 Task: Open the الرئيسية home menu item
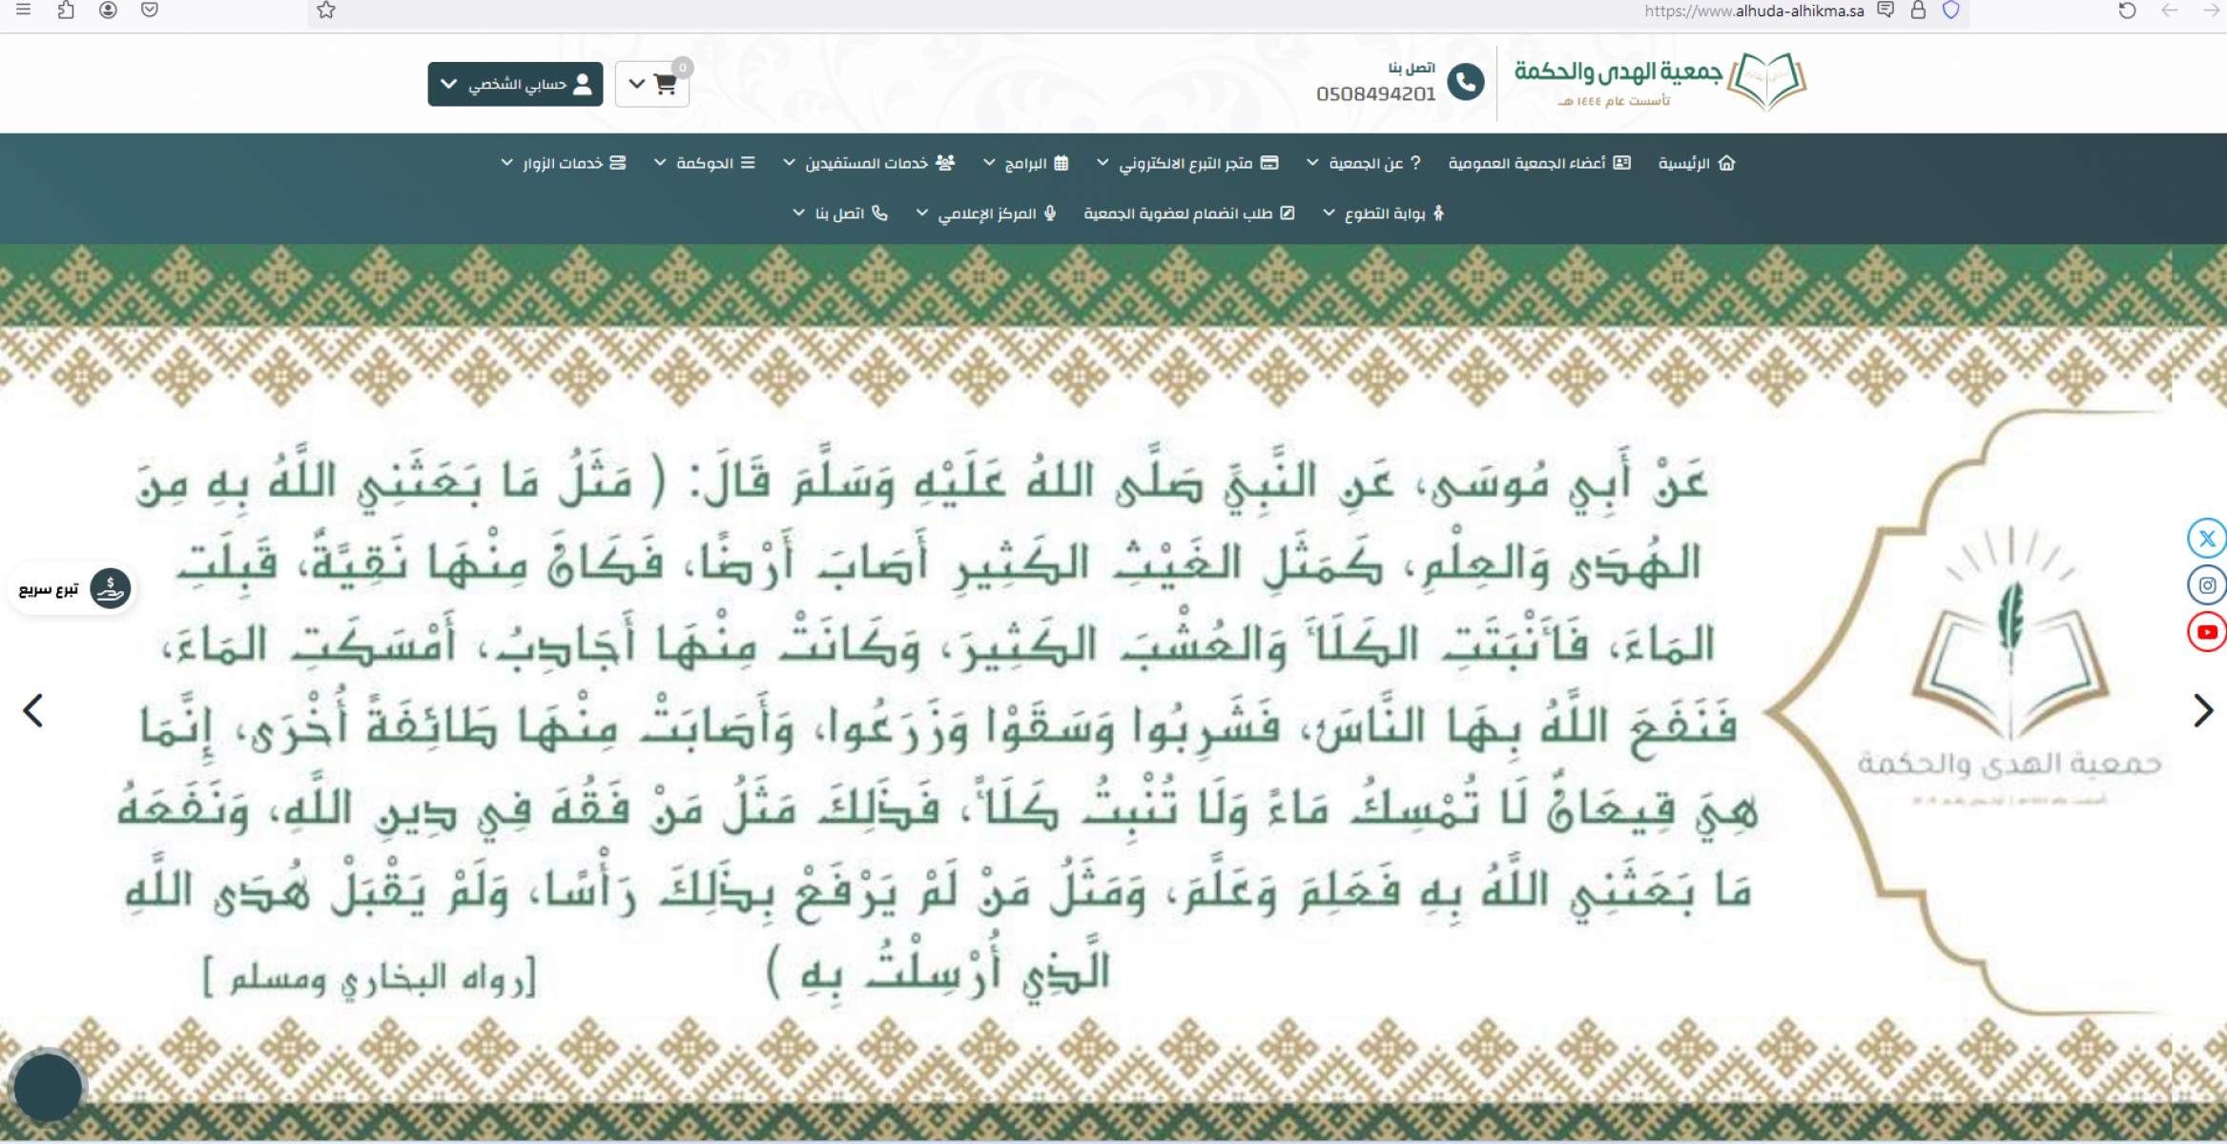[x=1696, y=163]
